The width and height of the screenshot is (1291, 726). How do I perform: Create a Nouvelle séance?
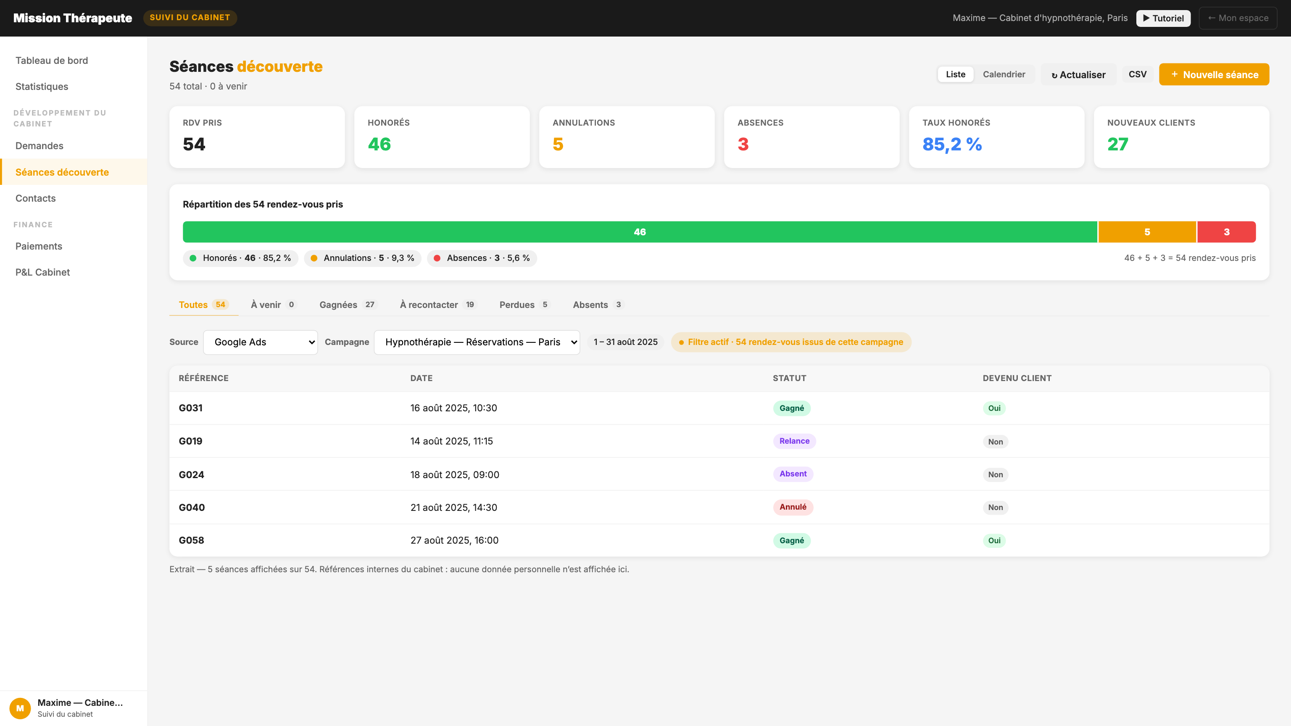click(x=1214, y=74)
